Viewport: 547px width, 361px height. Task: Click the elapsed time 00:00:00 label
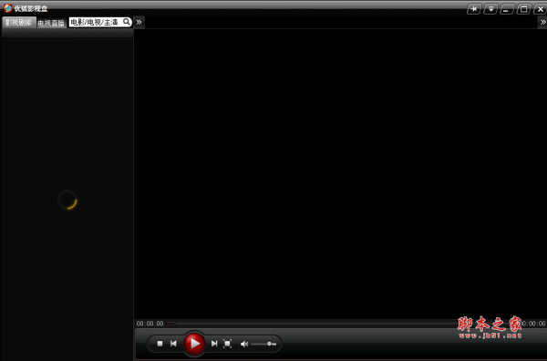150,324
